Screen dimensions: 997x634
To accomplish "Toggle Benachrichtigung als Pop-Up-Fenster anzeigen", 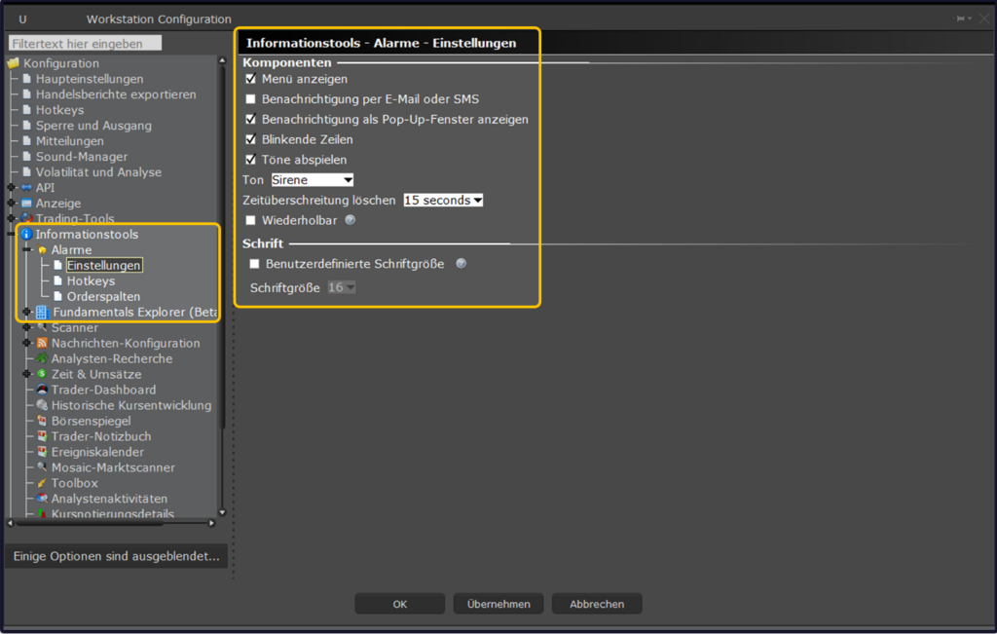I will pyautogui.click(x=250, y=119).
